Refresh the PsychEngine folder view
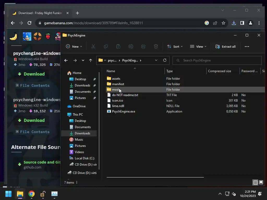The height and width of the screenshot is (200, 267). 165,60
